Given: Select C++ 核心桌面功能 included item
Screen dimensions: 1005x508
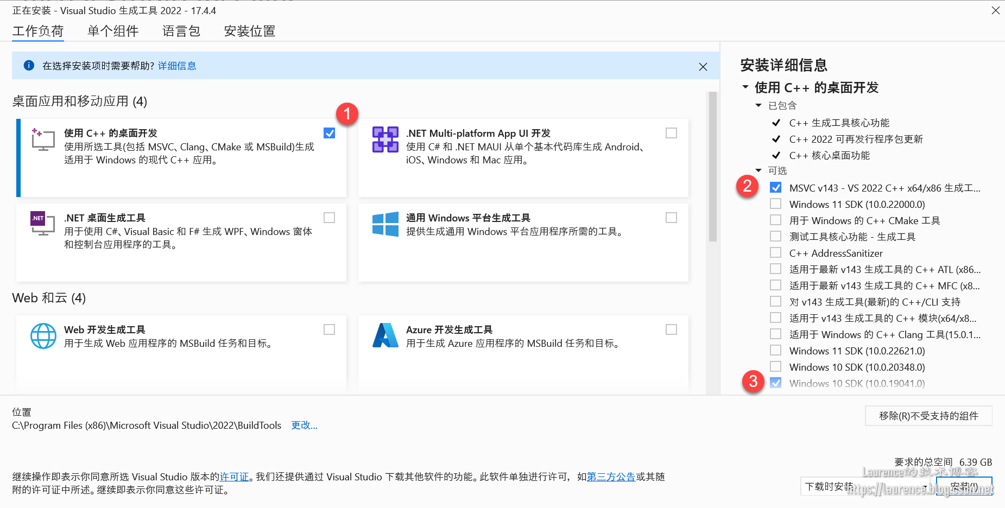Looking at the screenshot, I should pyautogui.click(x=830, y=155).
